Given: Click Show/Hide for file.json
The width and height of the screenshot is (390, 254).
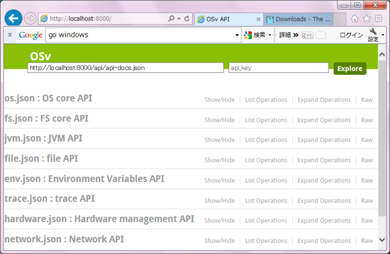Looking at the screenshot, I should click(219, 160).
